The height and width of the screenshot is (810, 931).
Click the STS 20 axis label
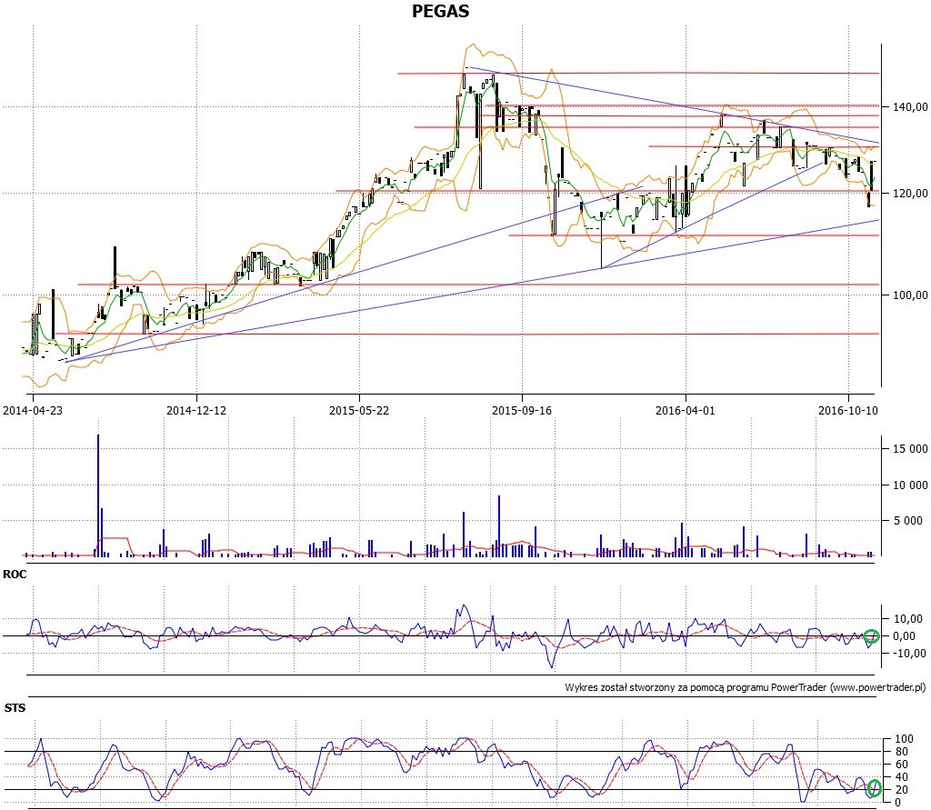(901, 790)
